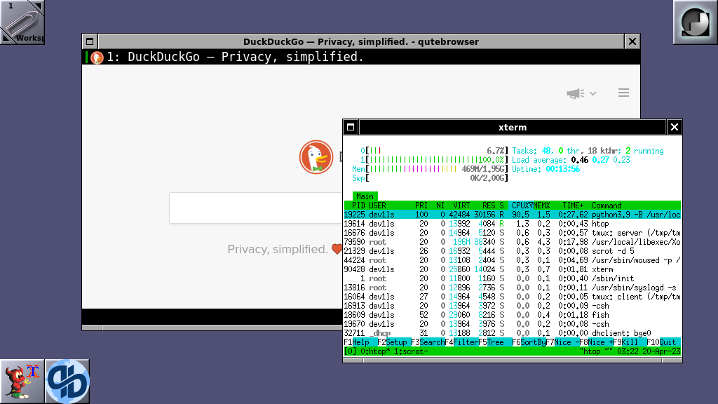
Task: Select the xterm process row in htop
Action: tap(513, 269)
